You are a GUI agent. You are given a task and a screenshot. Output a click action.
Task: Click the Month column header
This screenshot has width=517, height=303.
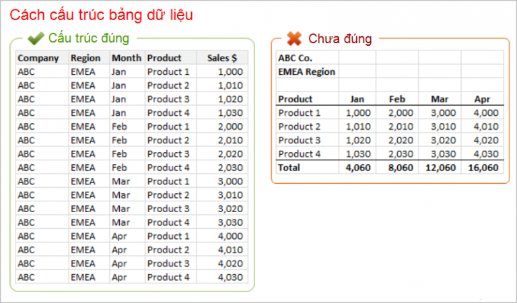tap(126, 58)
